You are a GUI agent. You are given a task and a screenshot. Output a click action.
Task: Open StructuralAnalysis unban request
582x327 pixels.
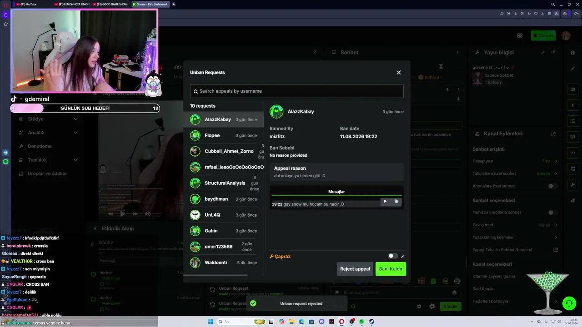[x=224, y=183]
